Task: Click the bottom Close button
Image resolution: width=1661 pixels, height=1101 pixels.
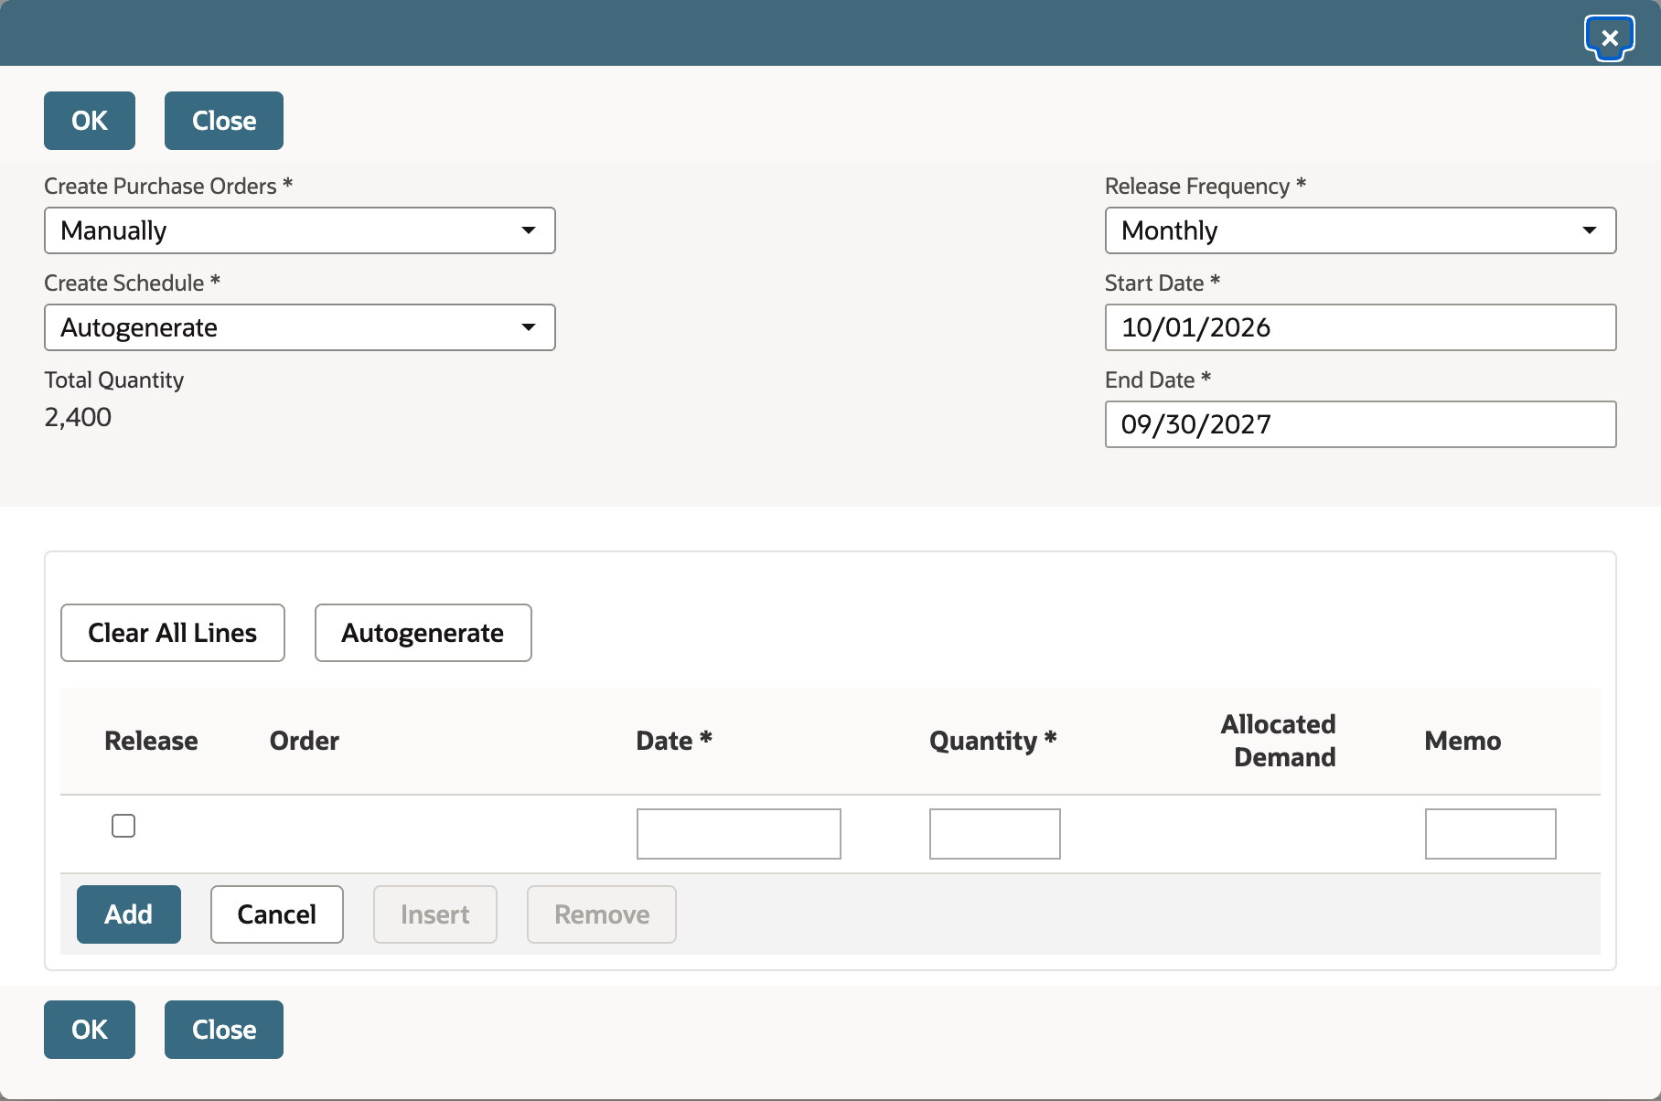Action: 224,1030
